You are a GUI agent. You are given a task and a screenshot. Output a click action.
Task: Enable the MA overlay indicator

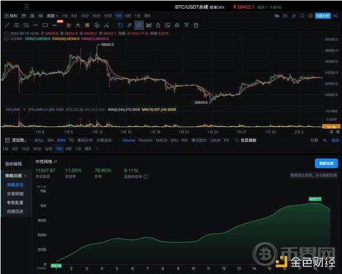pos(51,140)
